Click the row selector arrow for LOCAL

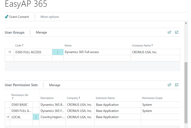[8, 117]
